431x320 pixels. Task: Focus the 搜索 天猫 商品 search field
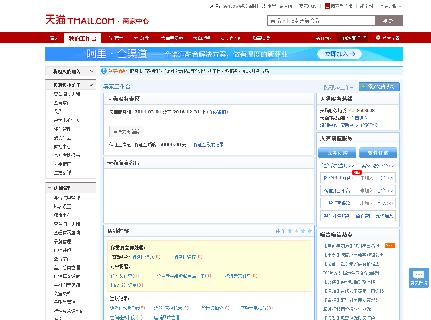tap(331, 21)
